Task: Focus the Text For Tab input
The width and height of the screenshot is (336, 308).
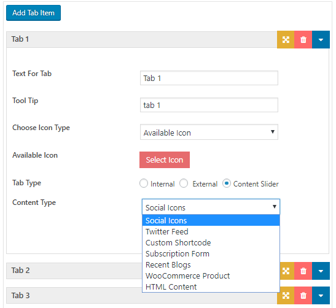Action: [209, 78]
